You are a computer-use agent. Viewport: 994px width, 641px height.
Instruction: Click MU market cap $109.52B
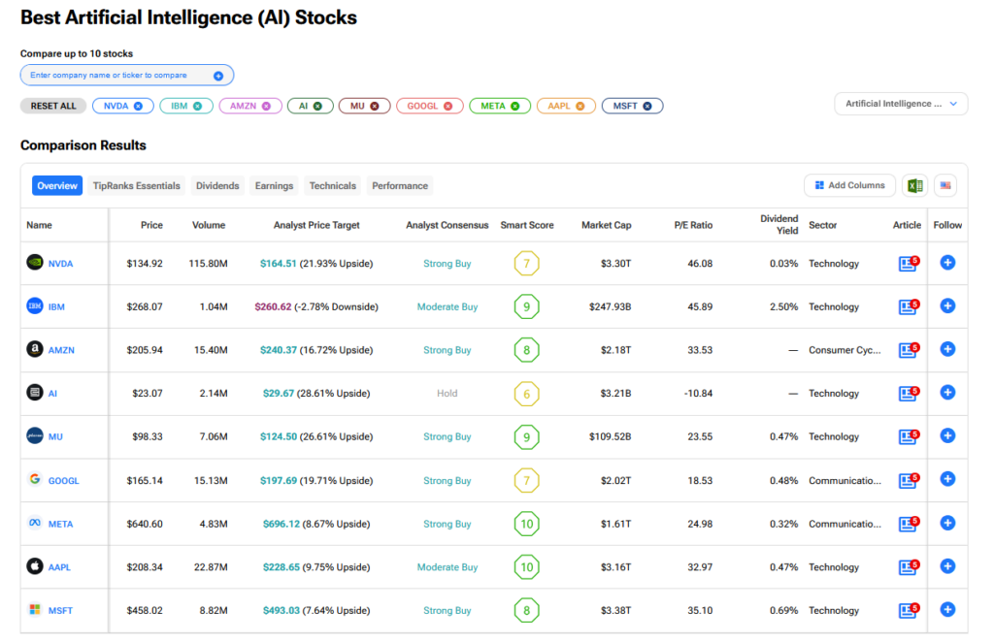610,436
